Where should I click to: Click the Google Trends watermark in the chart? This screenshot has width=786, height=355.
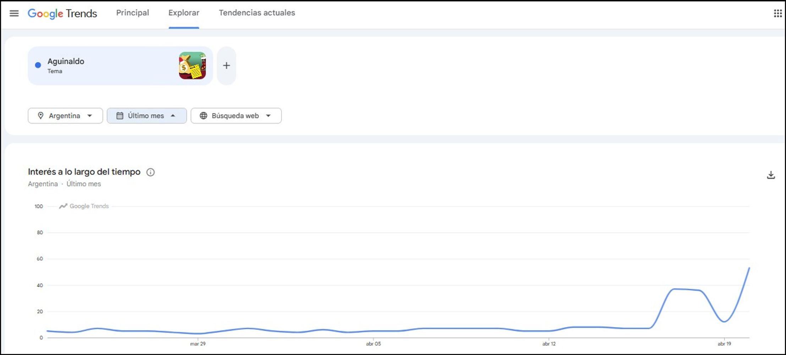(x=84, y=206)
